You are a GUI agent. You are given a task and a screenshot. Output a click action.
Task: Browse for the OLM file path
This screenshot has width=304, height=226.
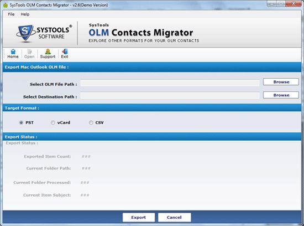281,82
